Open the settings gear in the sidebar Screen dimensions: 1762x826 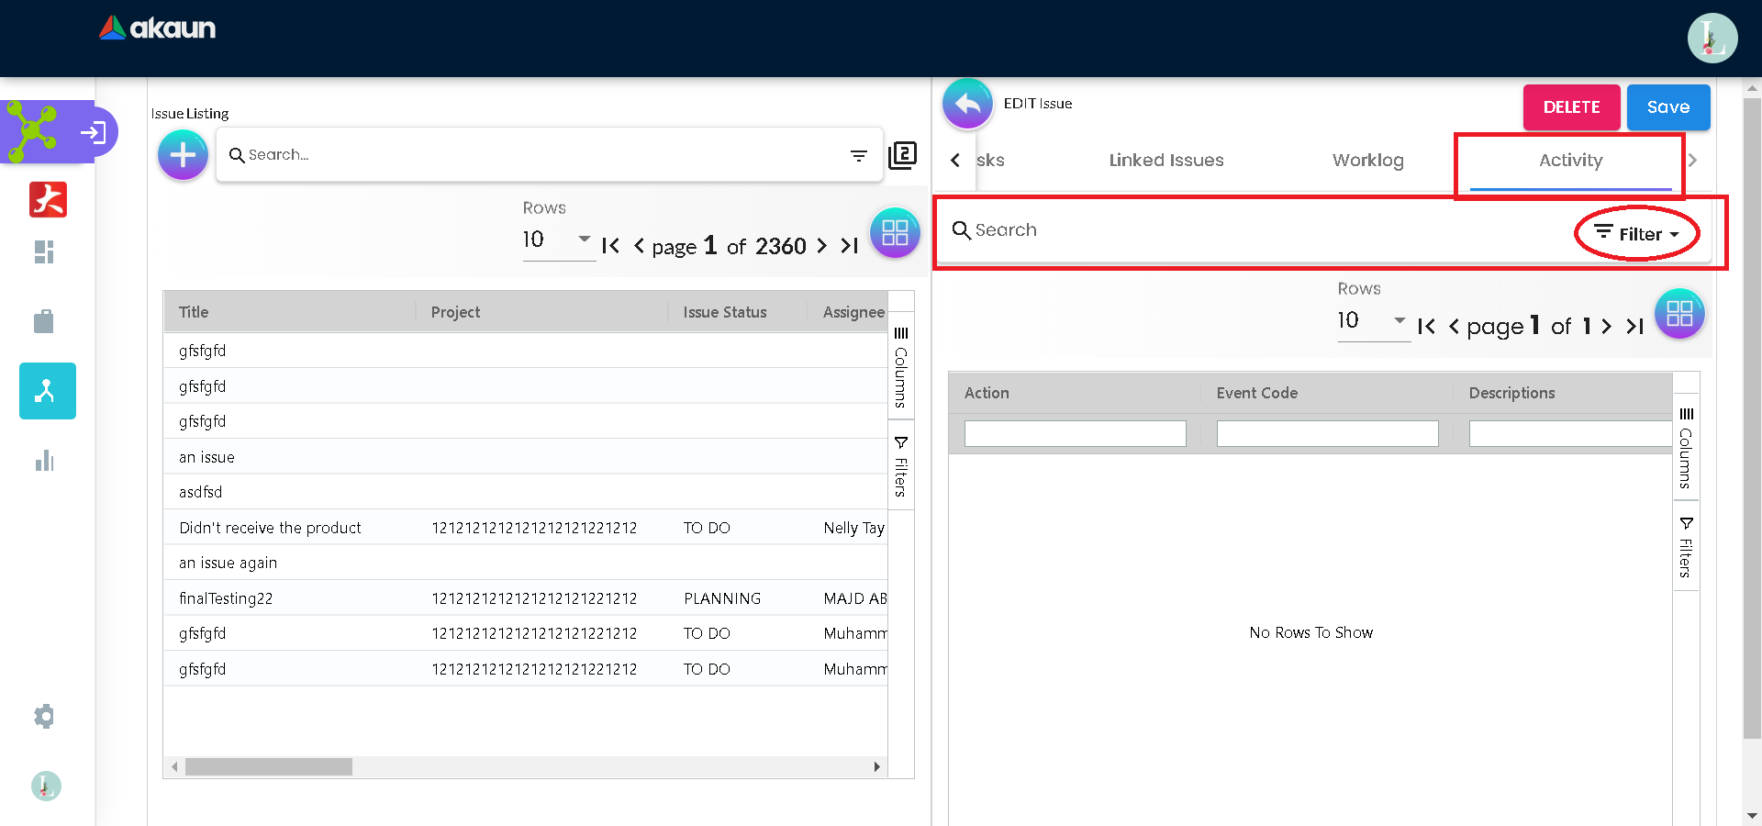pos(44,716)
